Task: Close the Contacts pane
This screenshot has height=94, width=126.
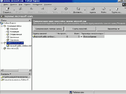Action: (x=29, y=74)
